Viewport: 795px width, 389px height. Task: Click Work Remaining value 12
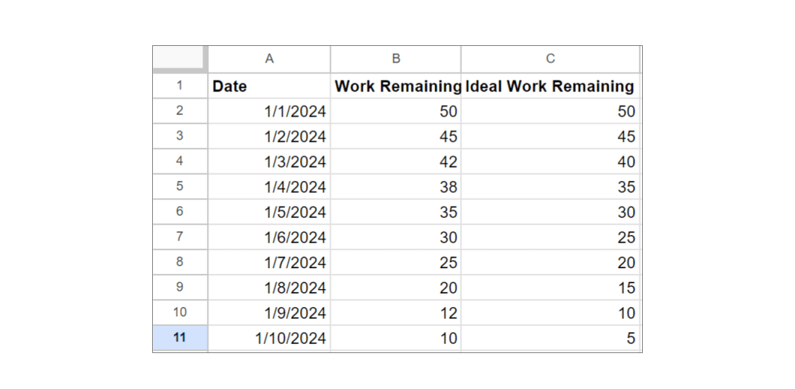[396, 313]
